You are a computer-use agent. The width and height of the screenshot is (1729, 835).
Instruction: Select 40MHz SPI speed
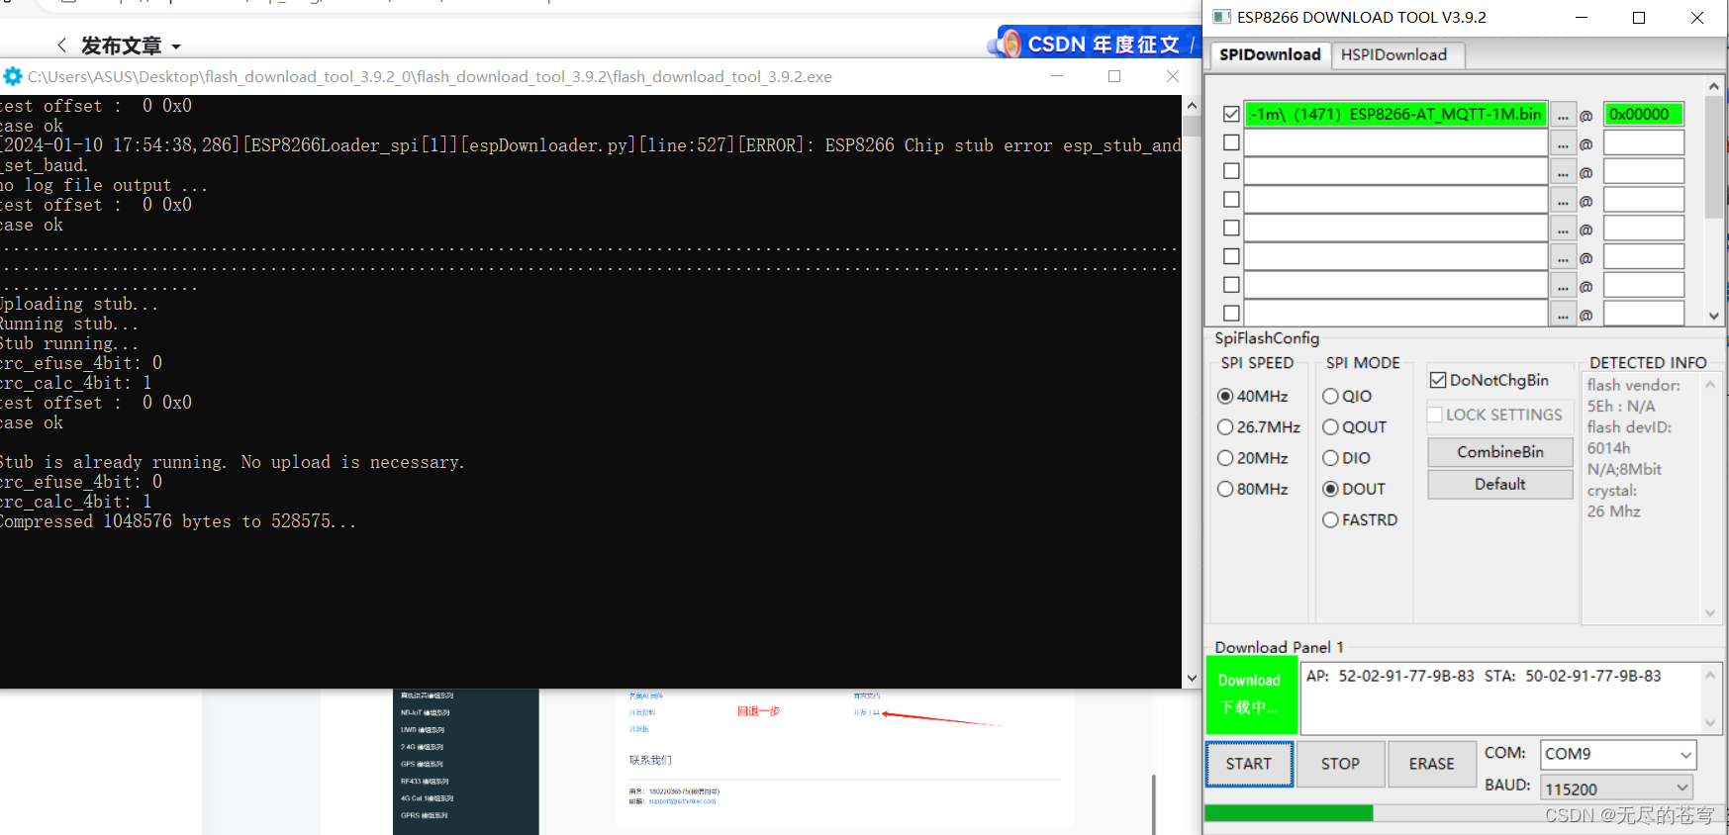(1252, 396)
